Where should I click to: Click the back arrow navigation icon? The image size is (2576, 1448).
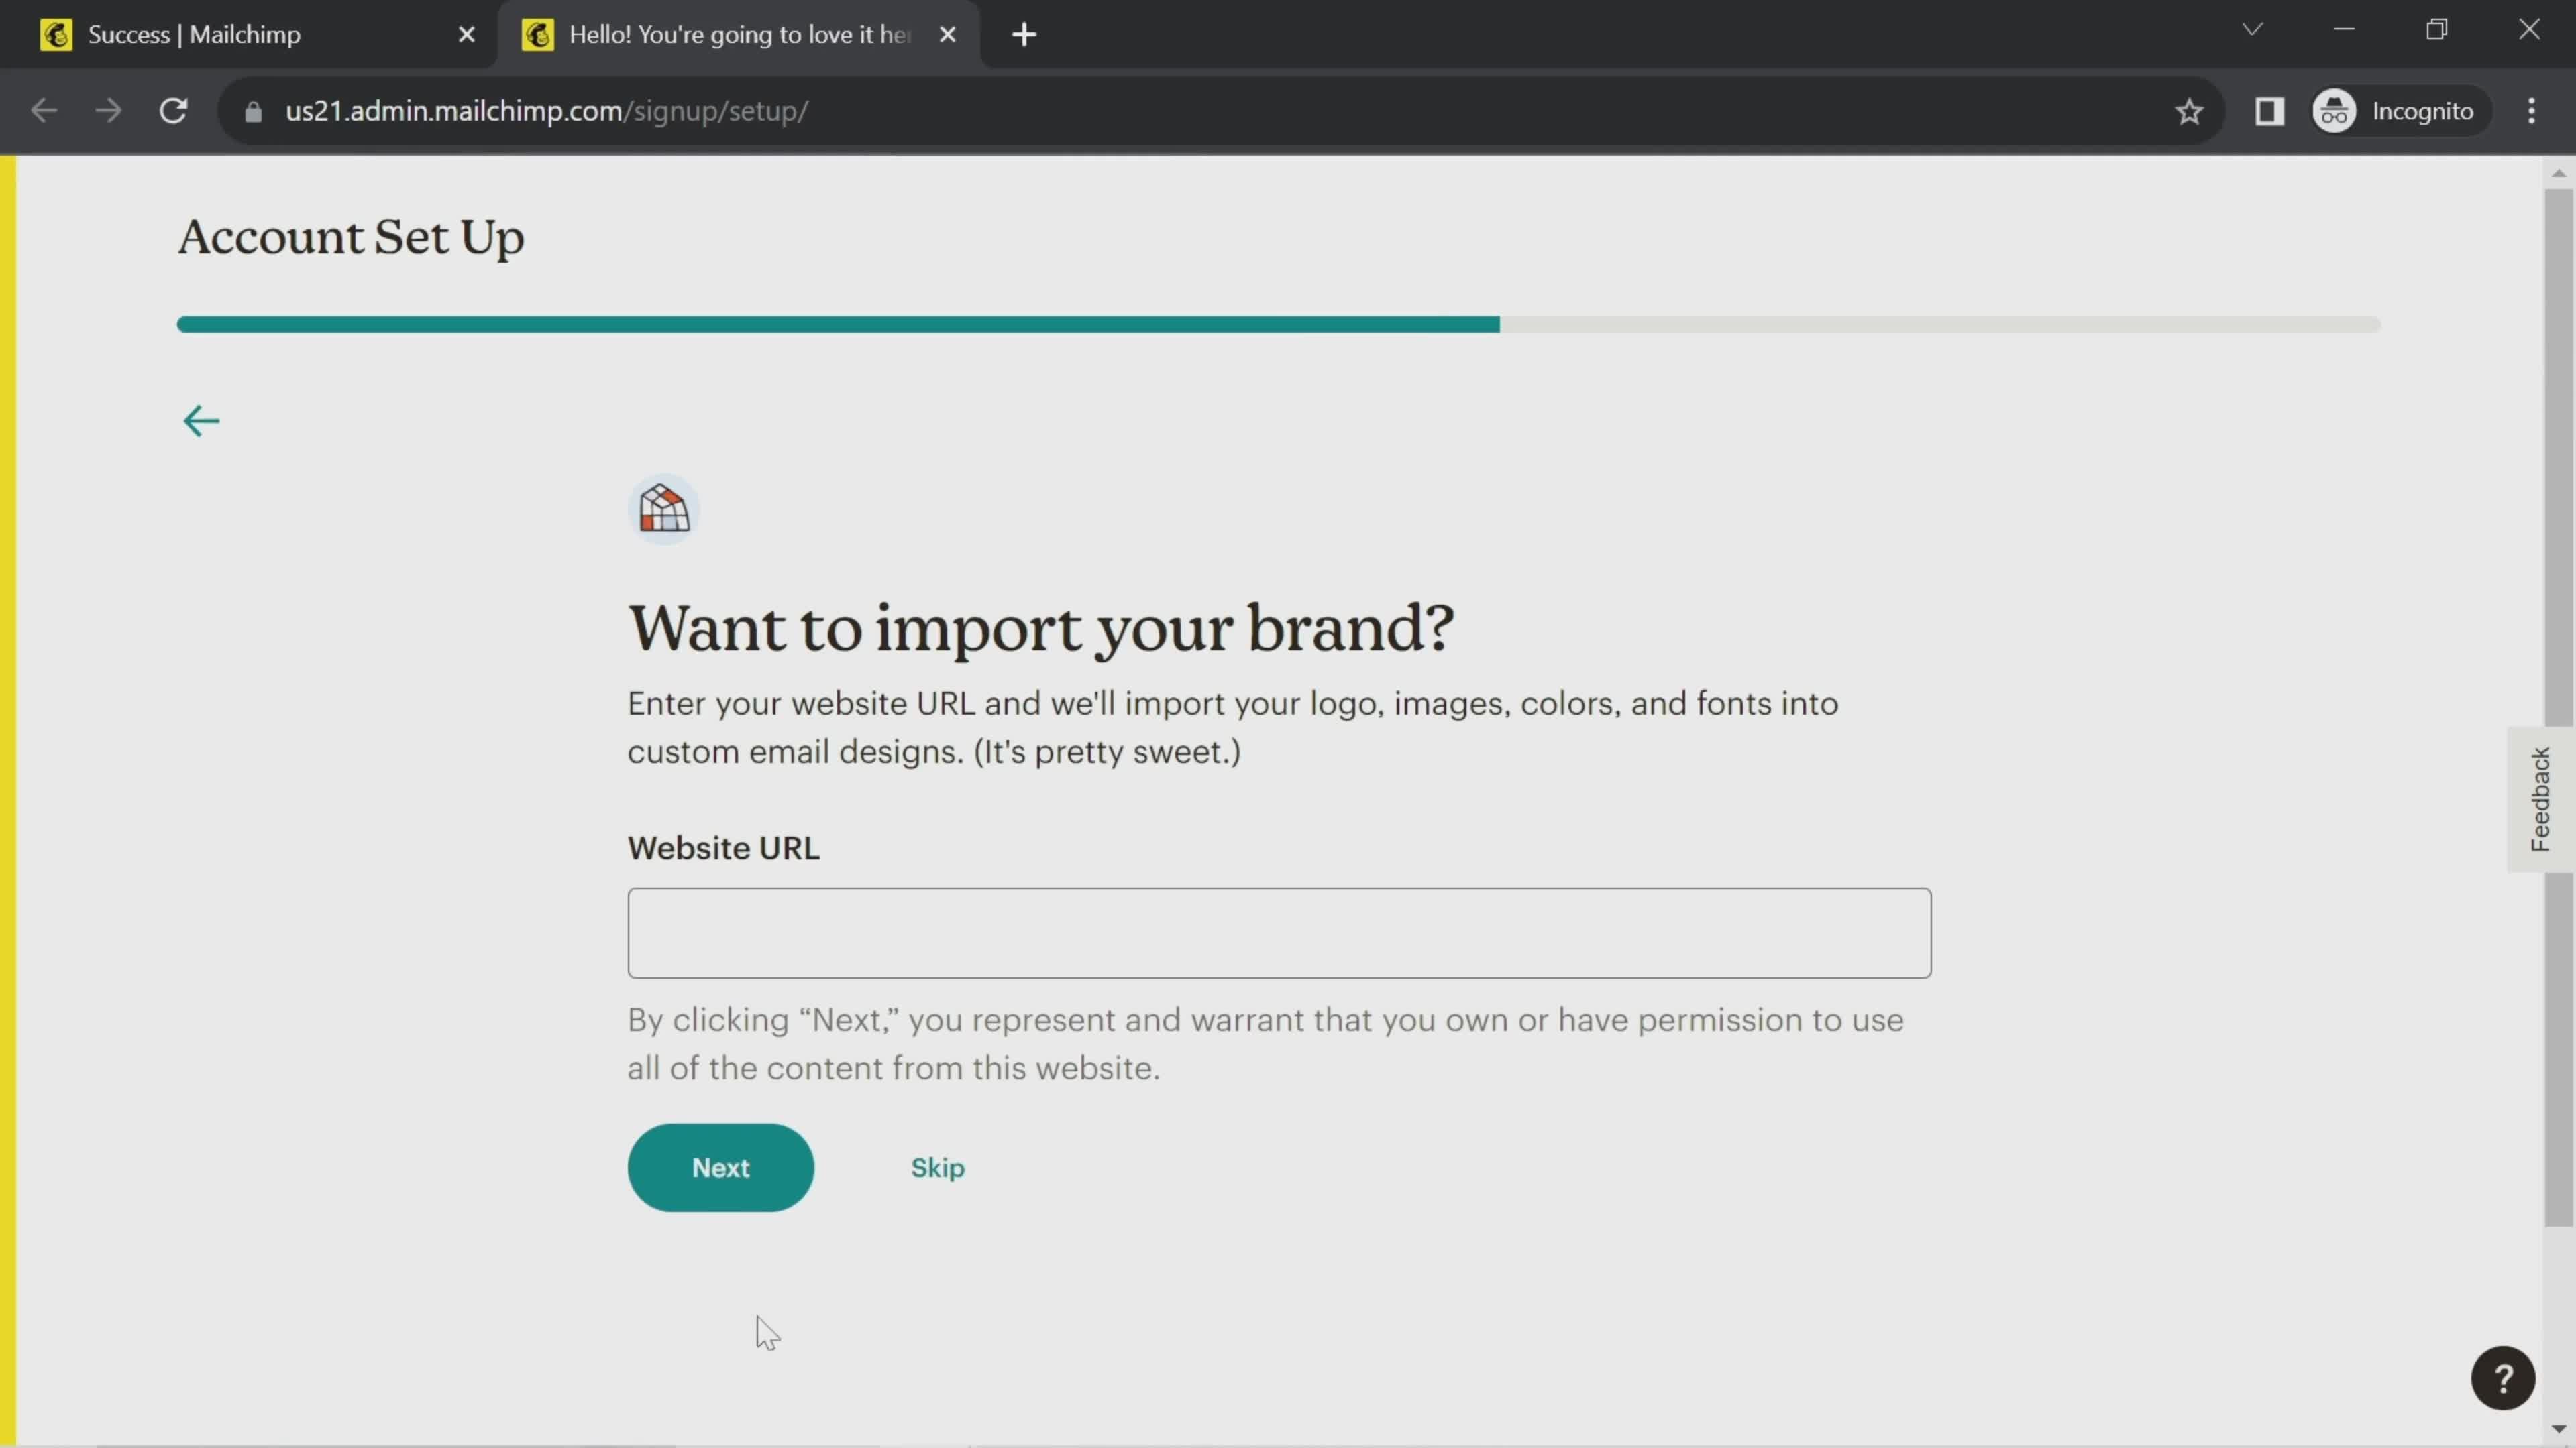pyautogui.click(x=202, y=421)
